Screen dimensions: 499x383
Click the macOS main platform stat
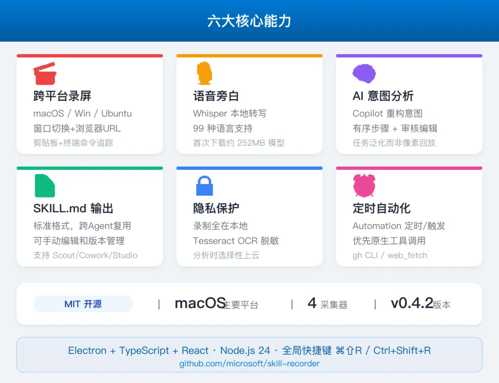coord(216,303)
